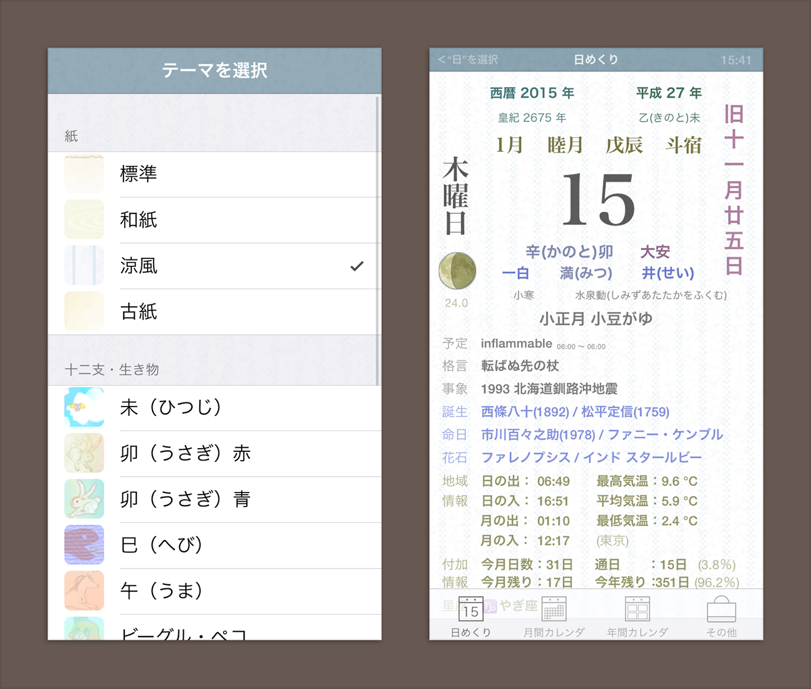The height and width of the screenshot is (689, 811).
Task: Tap the 巳（へび）snake theme icon
Action: click(x=84, y=545)
